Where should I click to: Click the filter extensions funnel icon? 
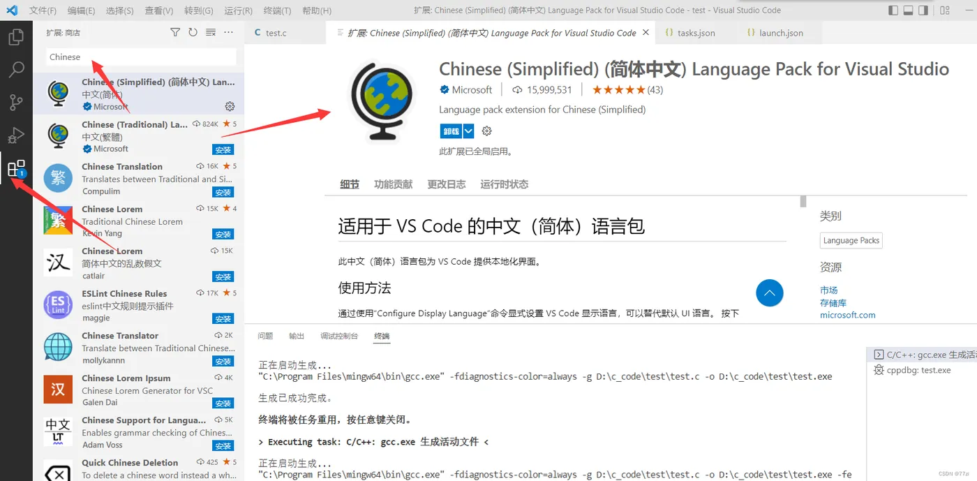175,32
